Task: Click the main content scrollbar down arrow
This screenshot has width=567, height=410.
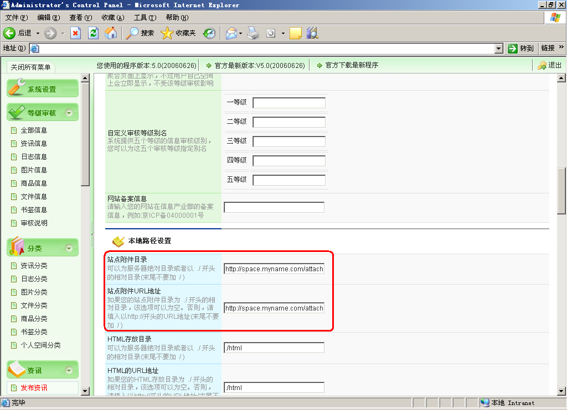Action: [x=561, y=391]
